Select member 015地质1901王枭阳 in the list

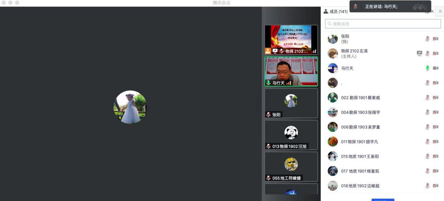[x=360, y=156]
